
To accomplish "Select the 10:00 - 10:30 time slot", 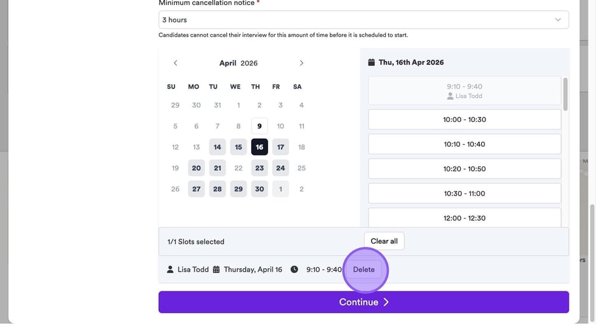I will point(464,119).
